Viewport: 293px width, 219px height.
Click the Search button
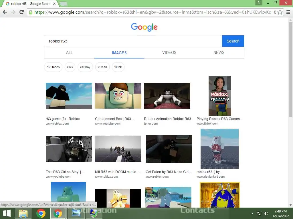233,41
